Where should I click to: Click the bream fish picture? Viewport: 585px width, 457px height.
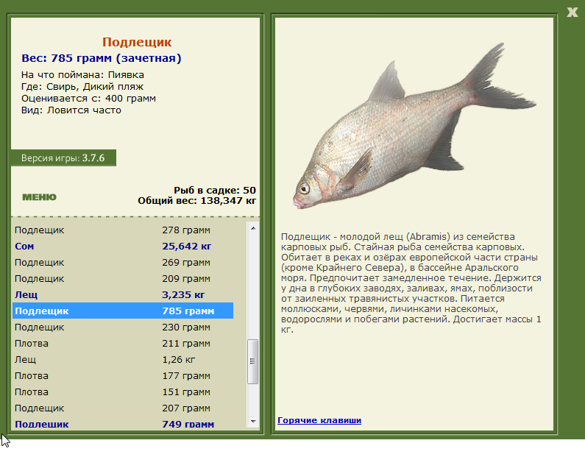[414, 127]
